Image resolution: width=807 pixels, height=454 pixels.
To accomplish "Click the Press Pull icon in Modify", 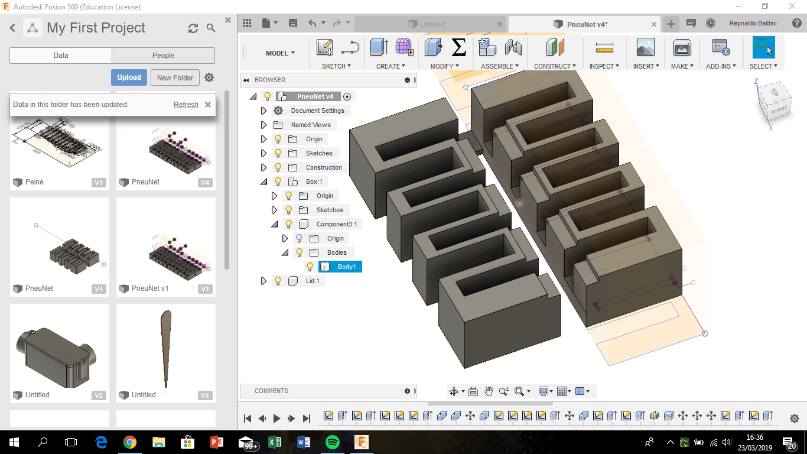I will [434, 47].
